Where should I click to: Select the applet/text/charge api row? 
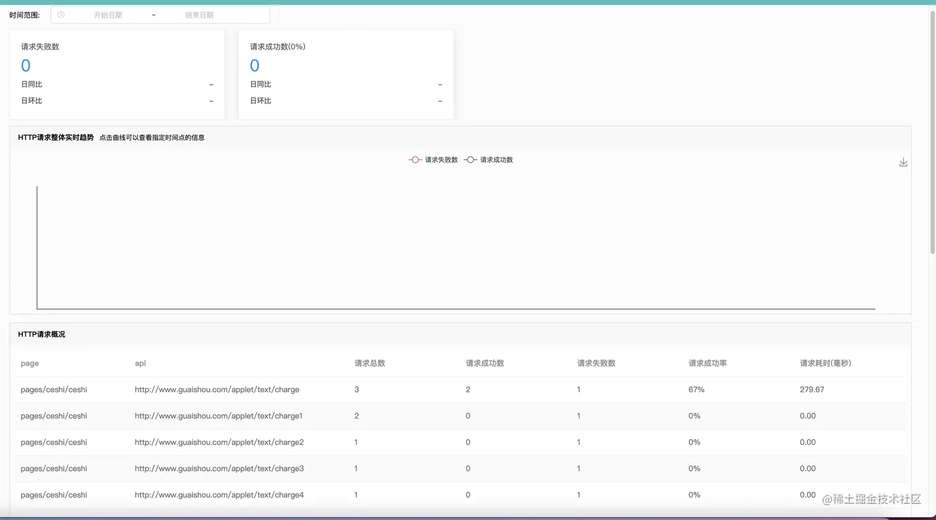(461, 389)
